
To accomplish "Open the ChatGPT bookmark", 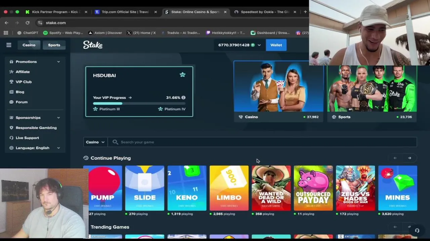I will pyautogui.click(x=28, y=33).
